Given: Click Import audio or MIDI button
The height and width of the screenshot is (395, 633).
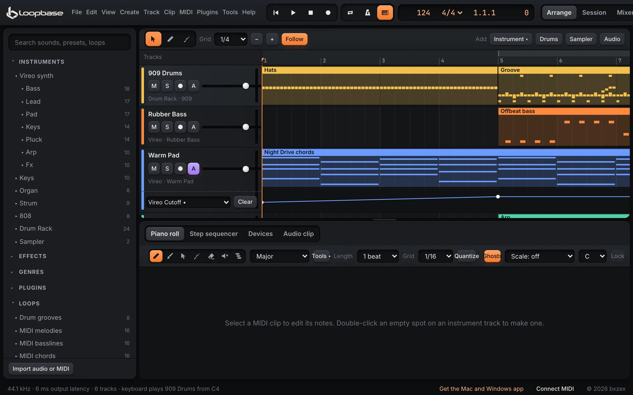Looking at the screenshot, I should (41, 369).
